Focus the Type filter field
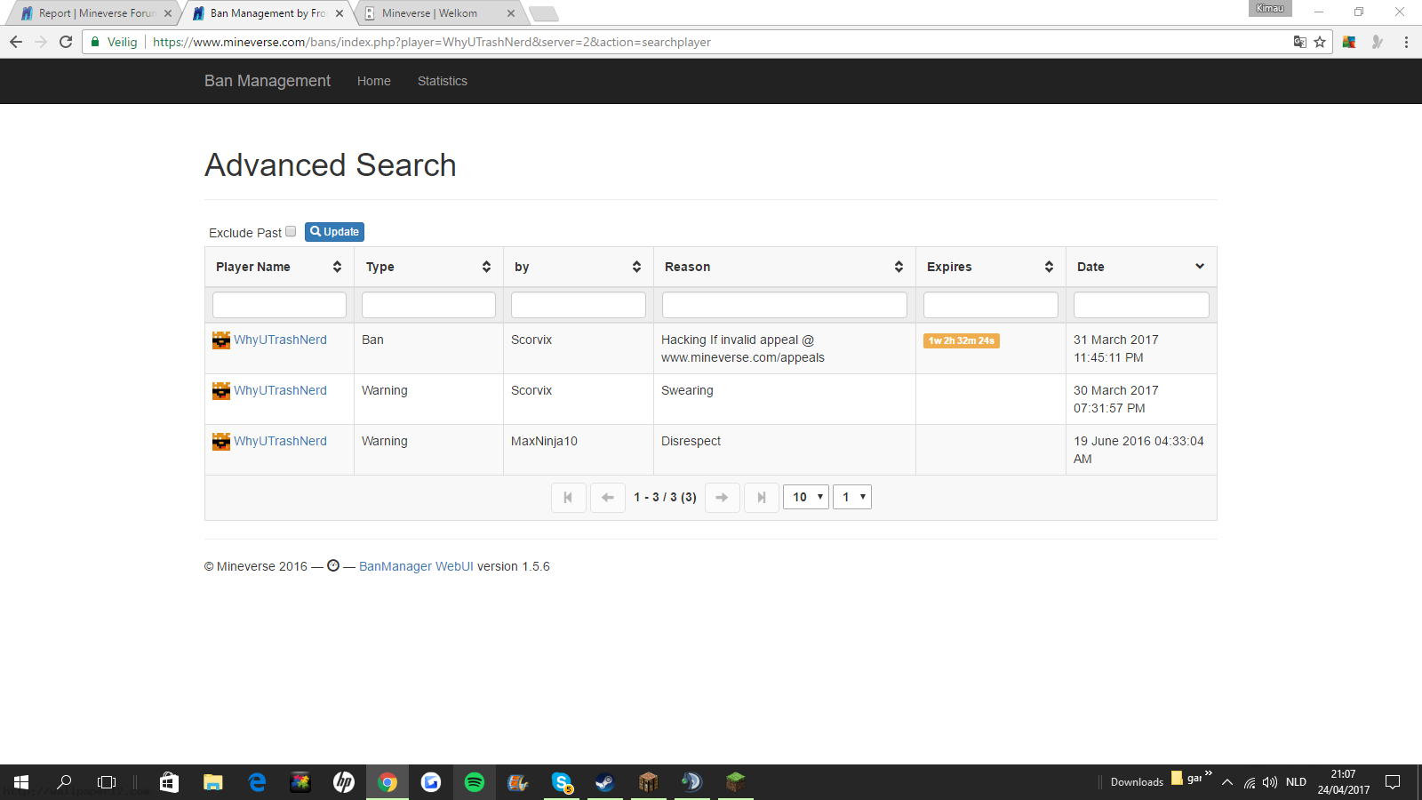 click(428, 305)
